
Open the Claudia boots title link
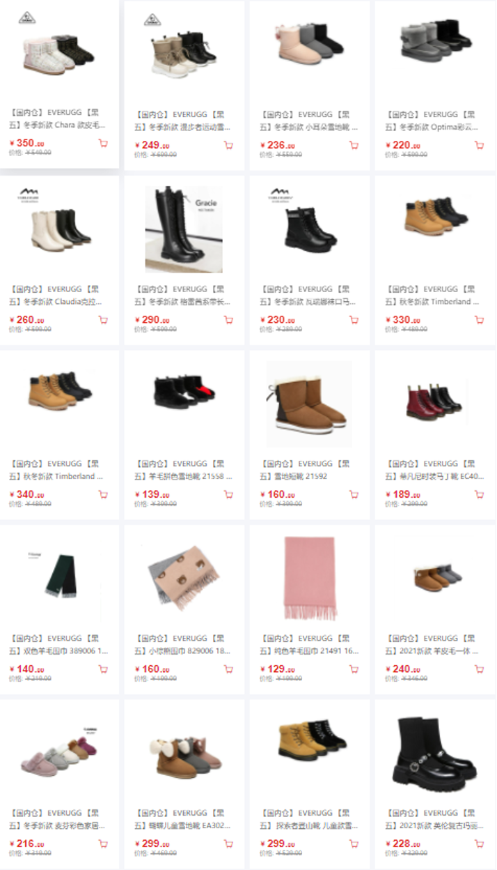click(x=58, y=295)
